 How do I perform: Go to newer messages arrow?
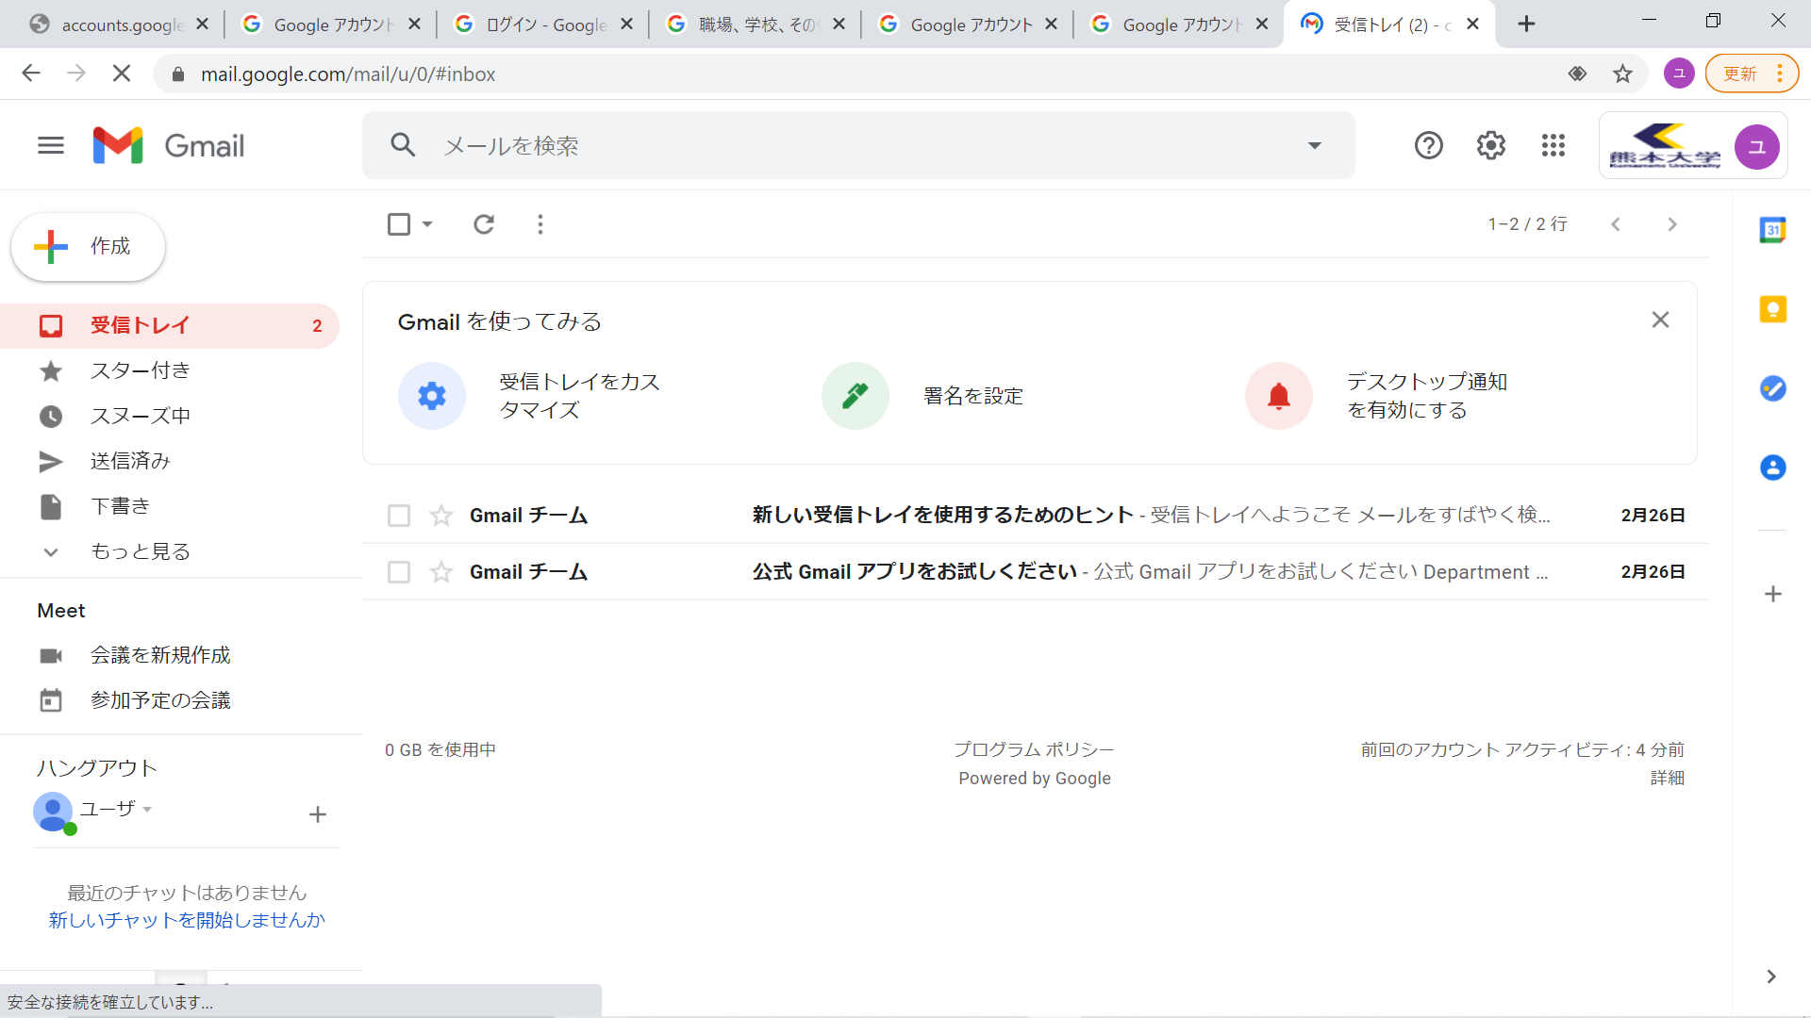[x=1616, y=224]
